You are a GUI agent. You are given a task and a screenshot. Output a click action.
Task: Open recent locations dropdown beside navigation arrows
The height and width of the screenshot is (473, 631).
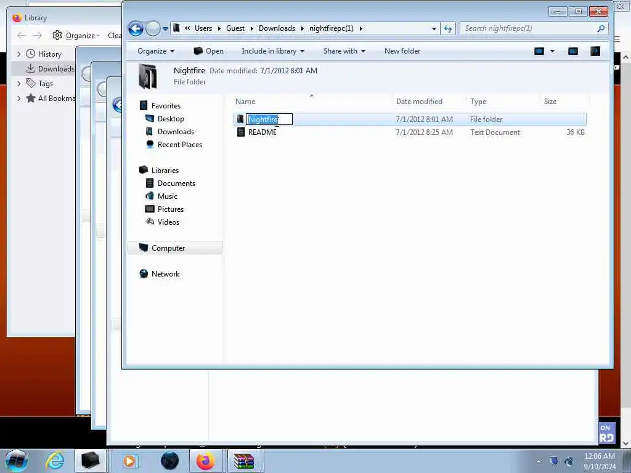point(165,29)
